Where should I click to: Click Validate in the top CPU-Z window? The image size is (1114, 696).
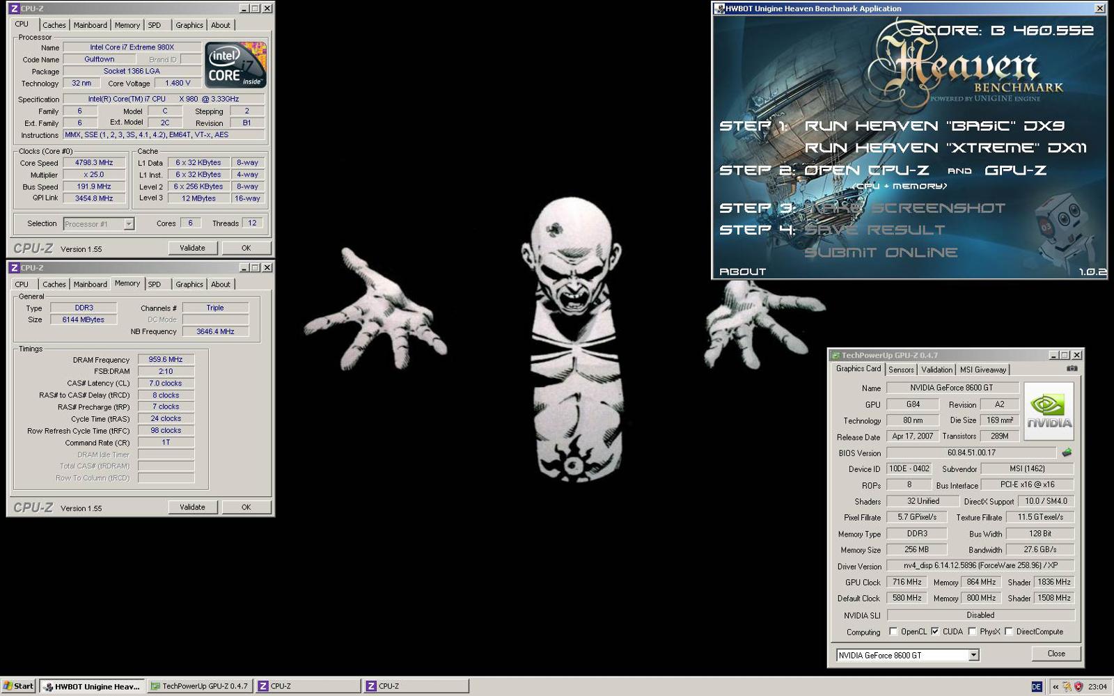click(192, 248)
